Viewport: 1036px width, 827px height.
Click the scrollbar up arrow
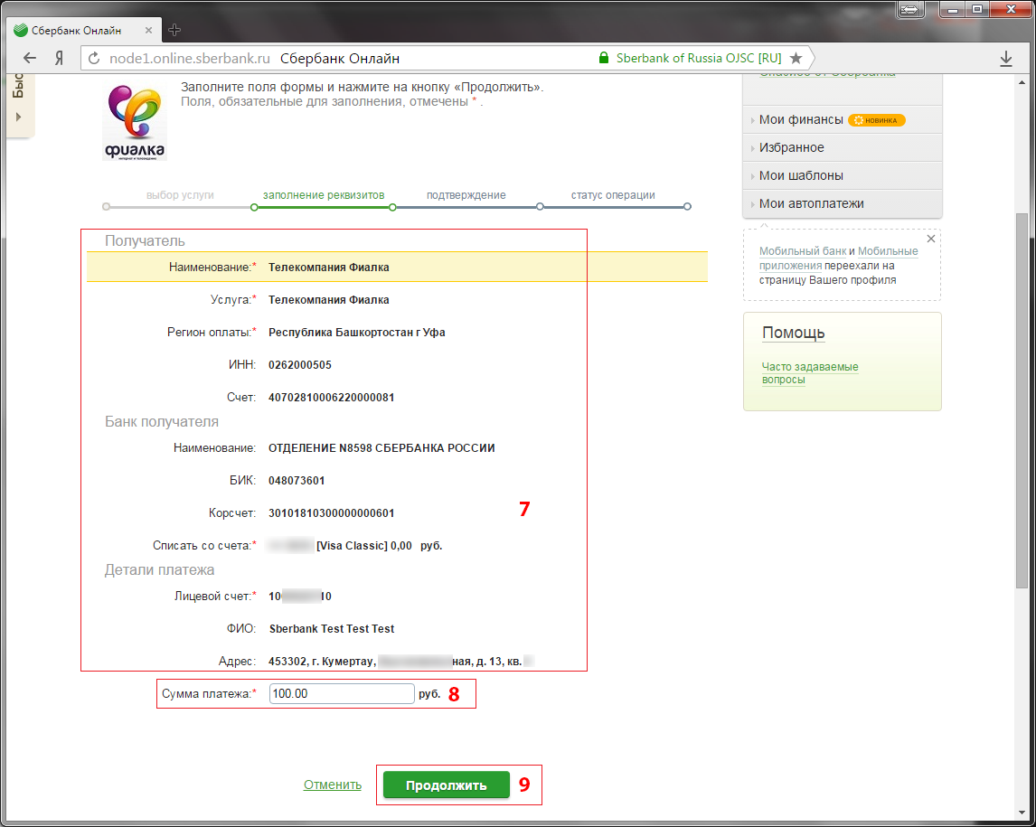pyautogui.click(x=1022, y=81)
